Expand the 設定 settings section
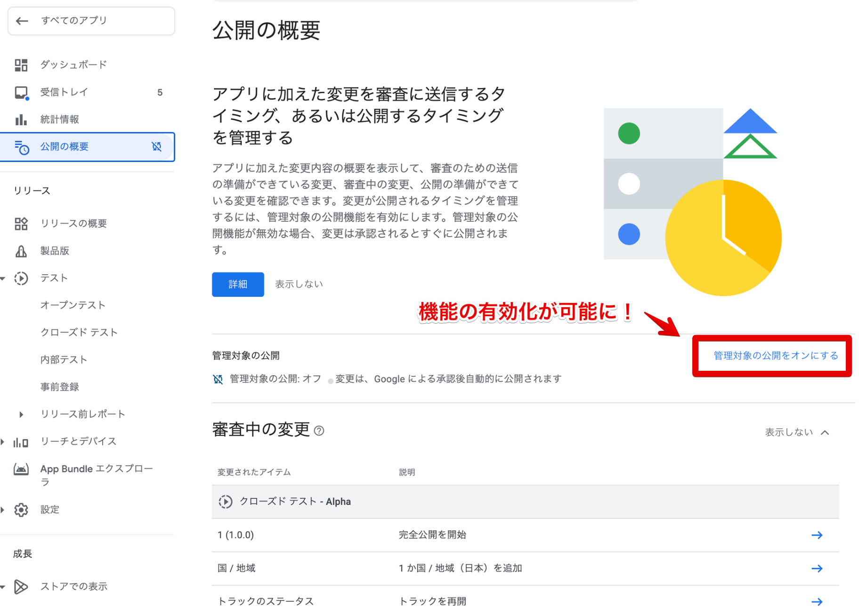859x607 pixels. click(3, 510)
